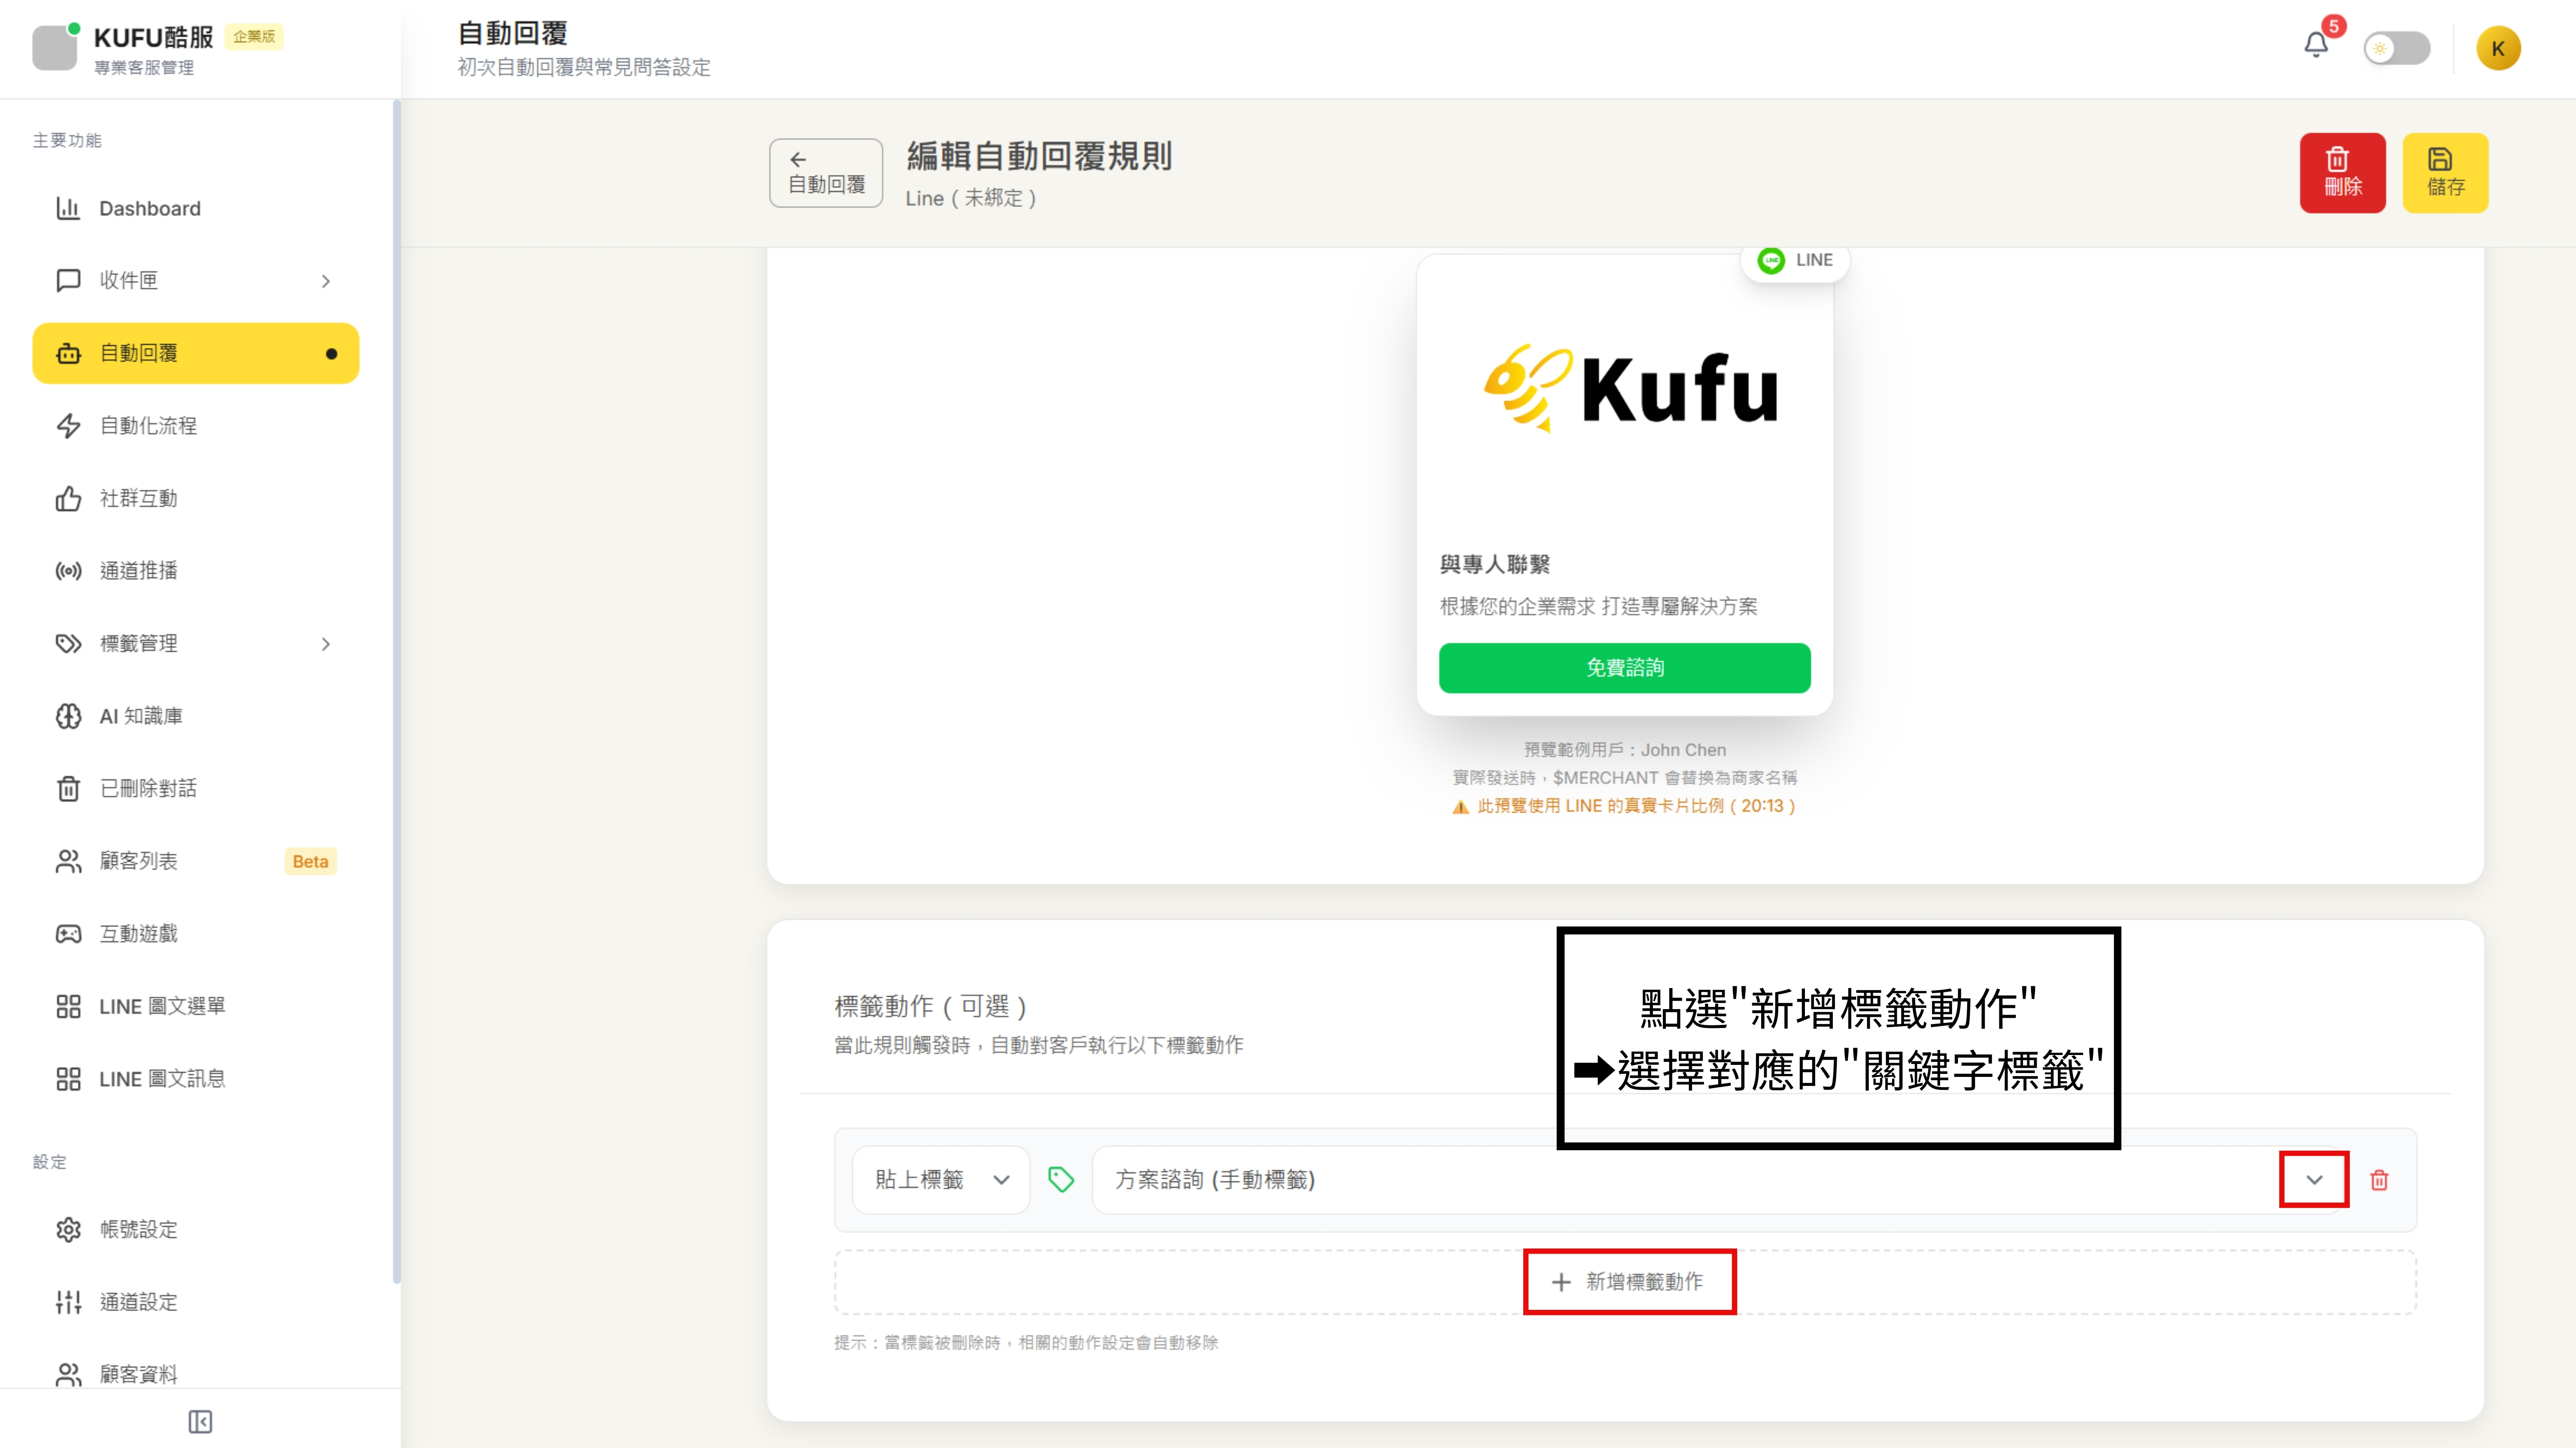Open 互動遊戲 gamepad icon item
The width and height of the screenshot is (2576, 1448).
tap(138, 933)
